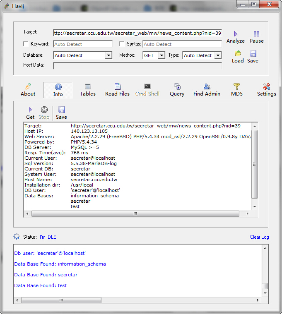Click the Resp. Time value 768 ms

[x=80, y=153]
